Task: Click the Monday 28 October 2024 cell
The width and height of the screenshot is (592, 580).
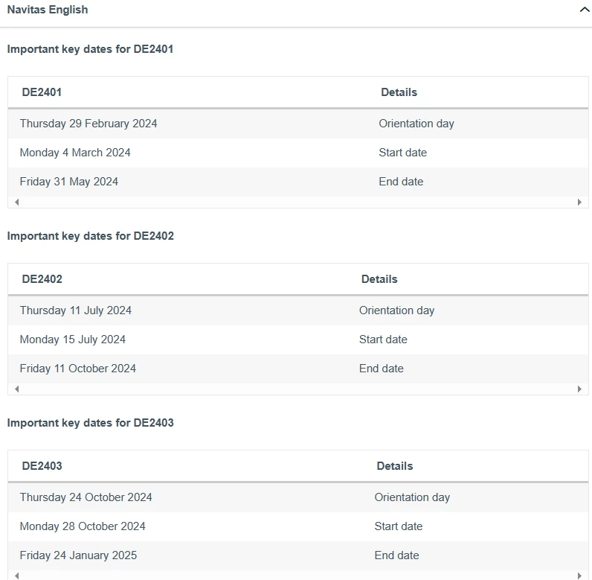Action: [x=83, y=526]
